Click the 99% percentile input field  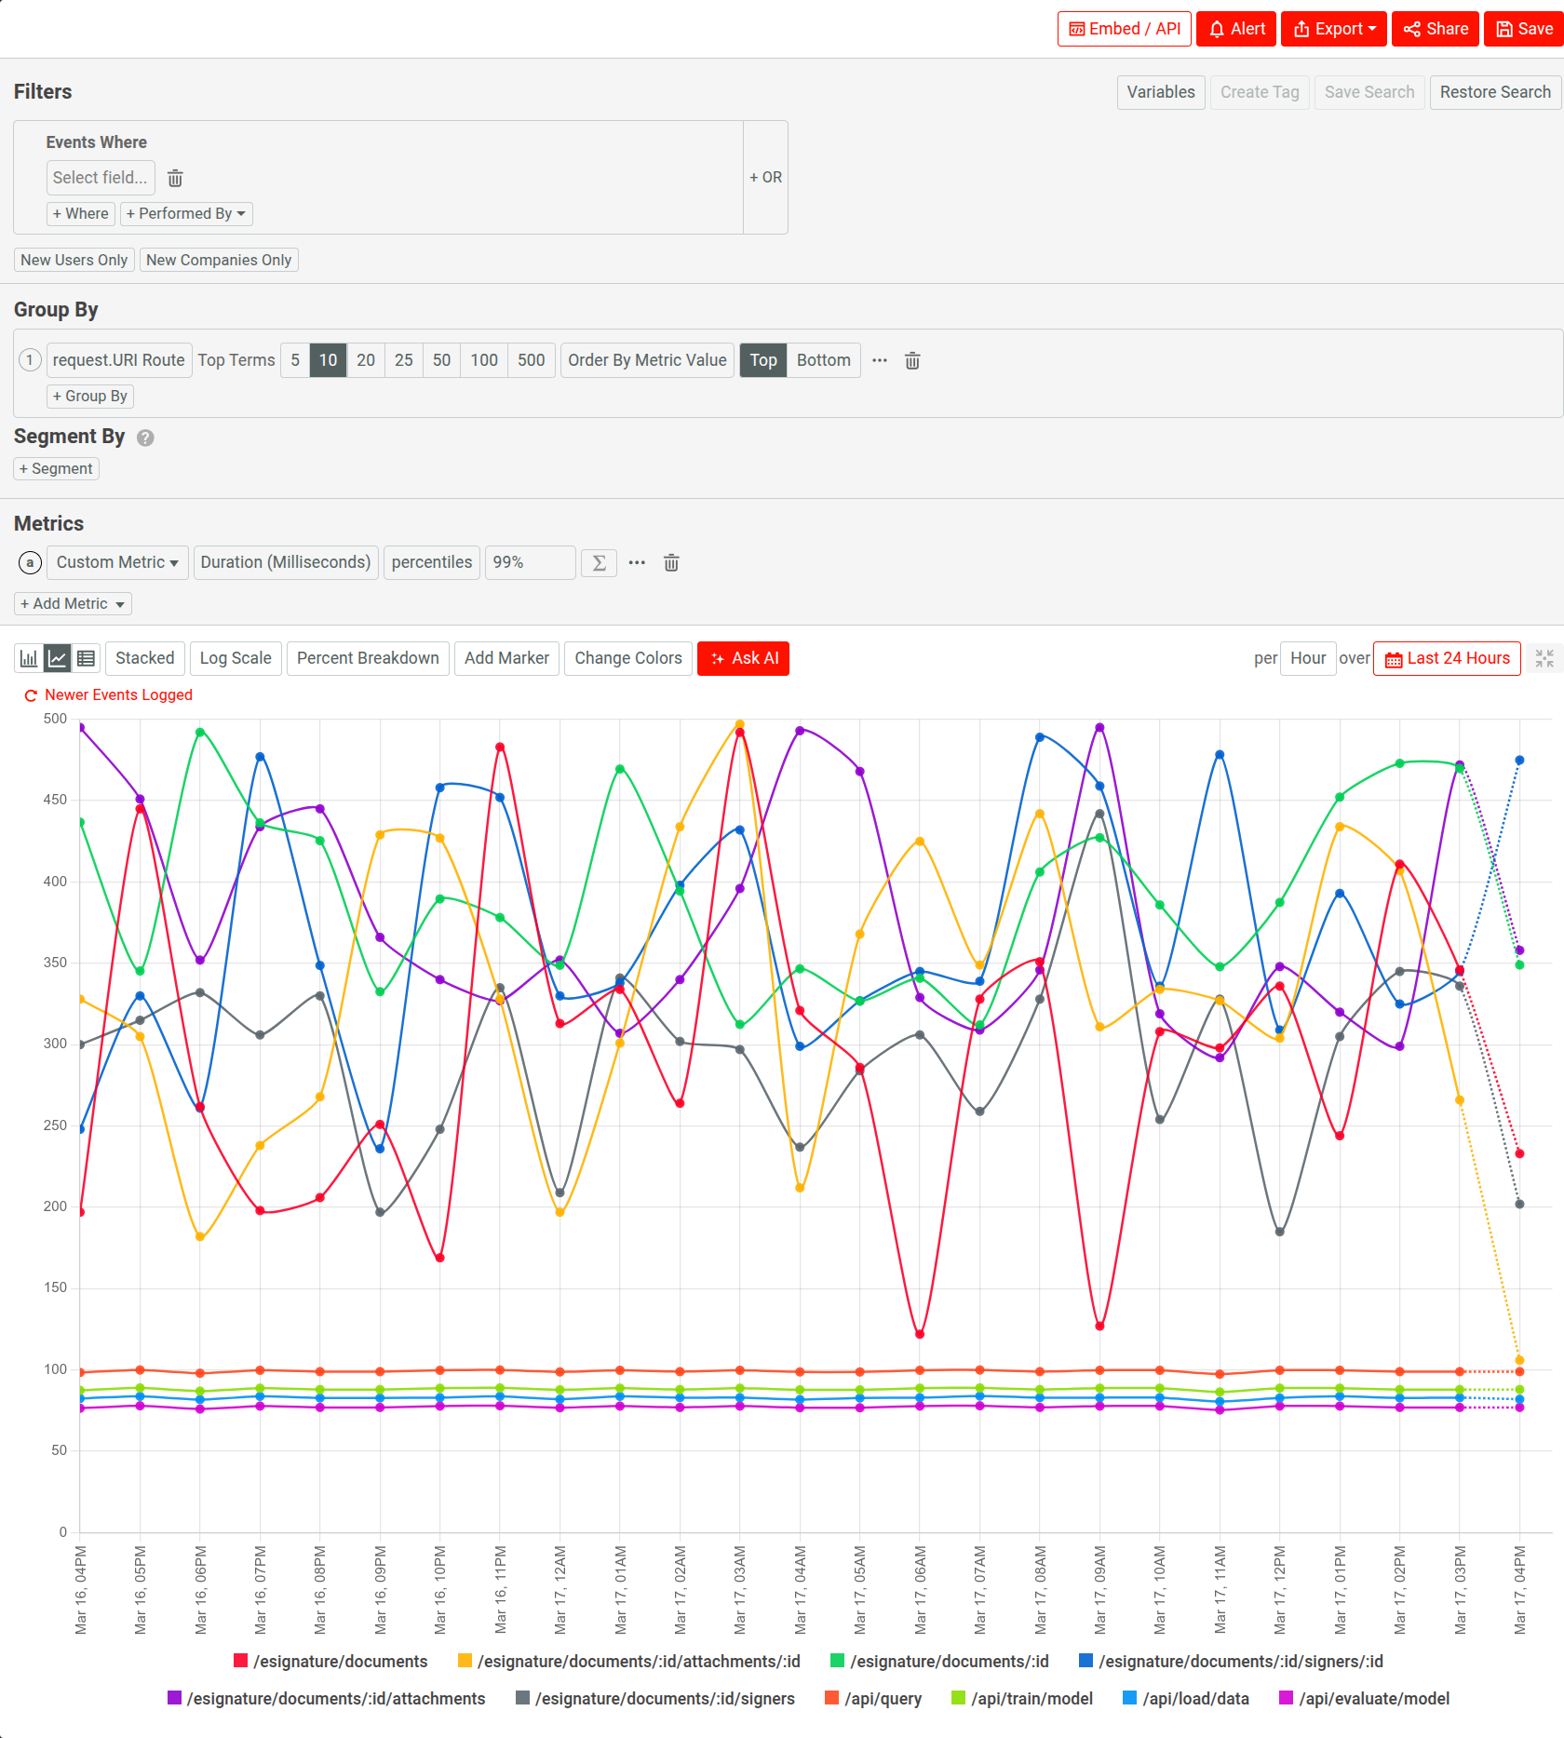530,562
